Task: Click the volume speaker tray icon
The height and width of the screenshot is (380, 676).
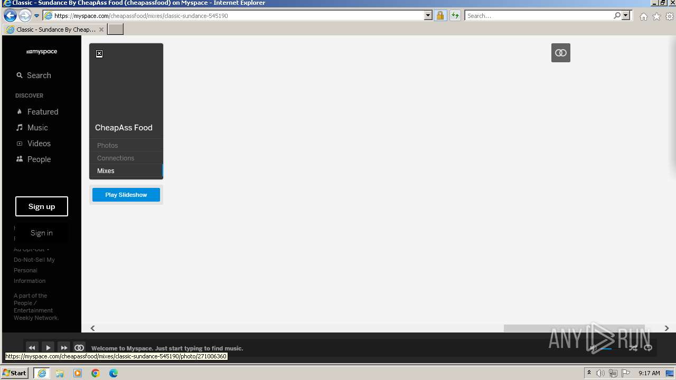Action: pyautogui.click(x=600, y=373)
